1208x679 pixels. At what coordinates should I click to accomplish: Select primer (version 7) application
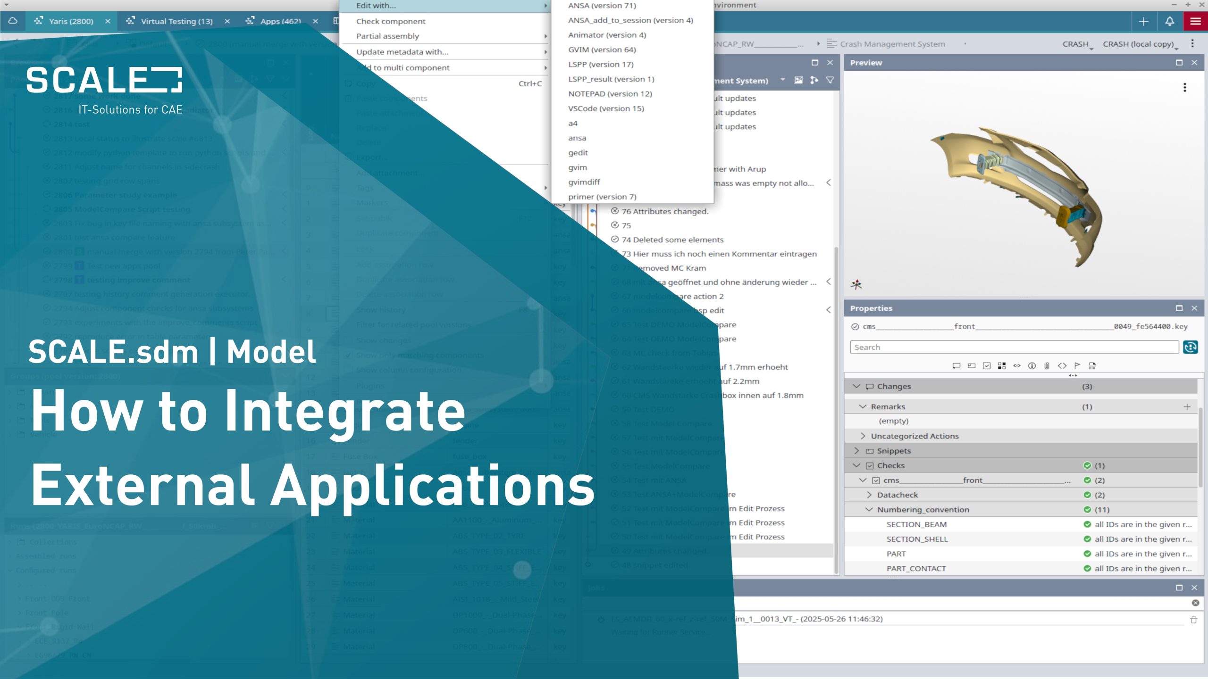pos(632,197)
